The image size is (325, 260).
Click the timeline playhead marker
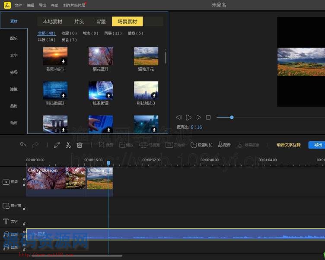click(x=108, y=163)
